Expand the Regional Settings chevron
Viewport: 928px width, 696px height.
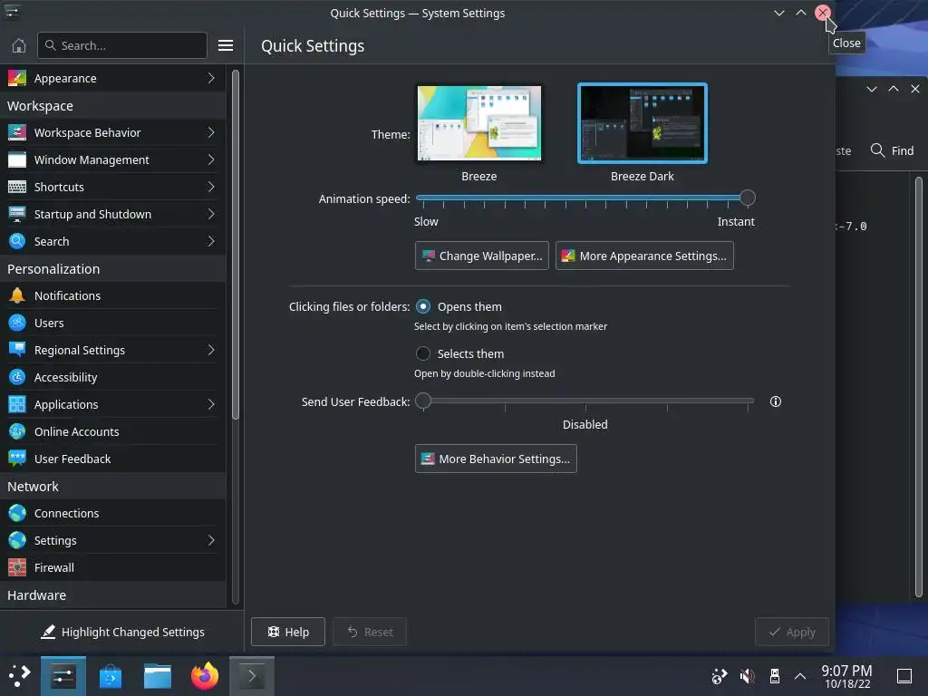tap(211, 350)
